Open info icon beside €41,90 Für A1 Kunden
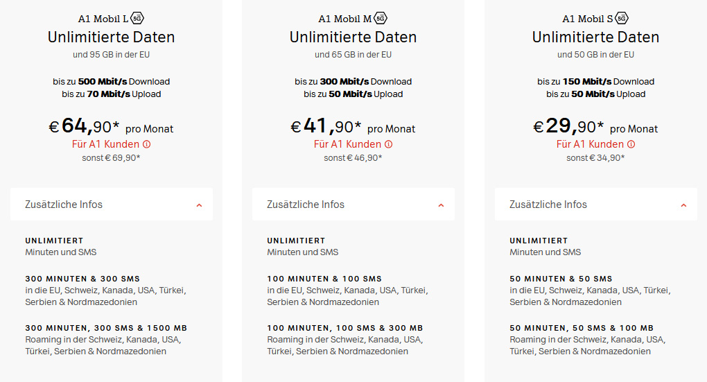Image resolution: width=707 pixels, height=382 pixels. point(389,144)
